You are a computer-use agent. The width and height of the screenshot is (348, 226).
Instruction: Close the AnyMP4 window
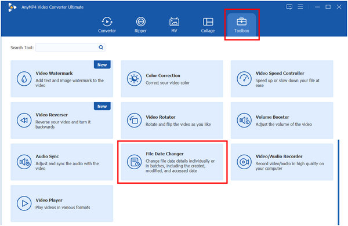click(339, 7)
